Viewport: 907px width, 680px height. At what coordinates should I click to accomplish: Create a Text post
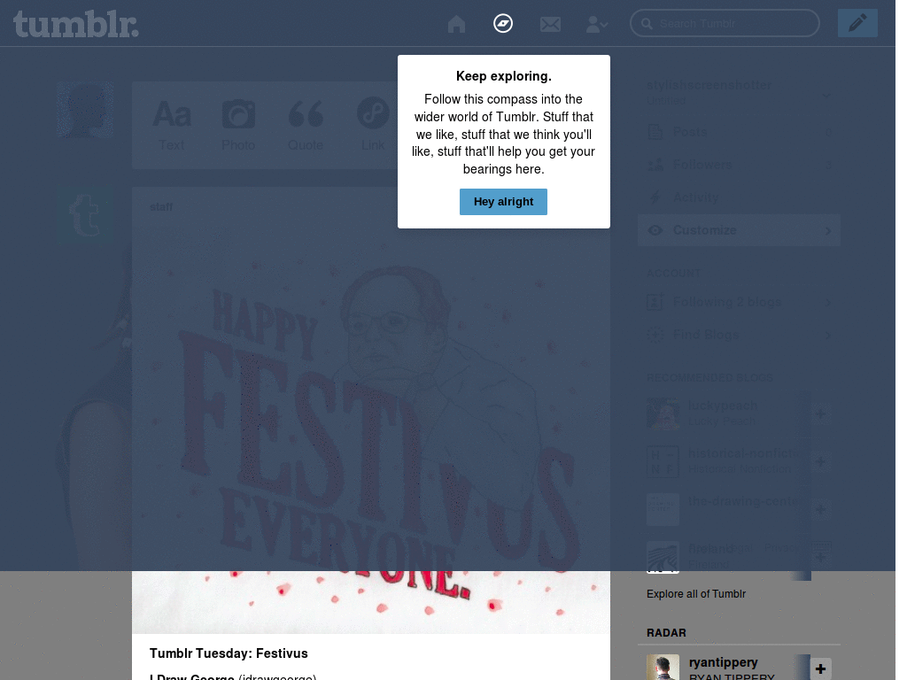click(x=171, y=124)
